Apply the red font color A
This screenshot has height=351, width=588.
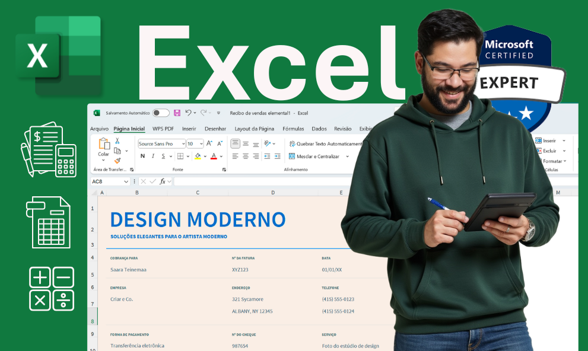[214, 156]
